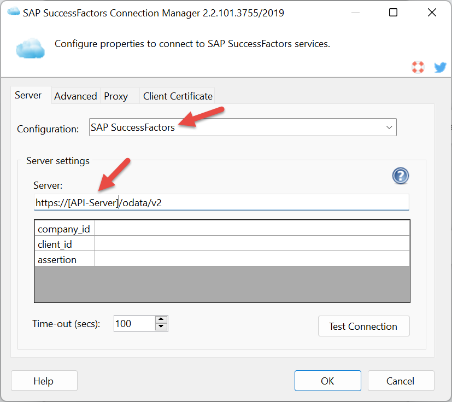Decrease the time-out with the down arrow

click(x=161, y=327)
